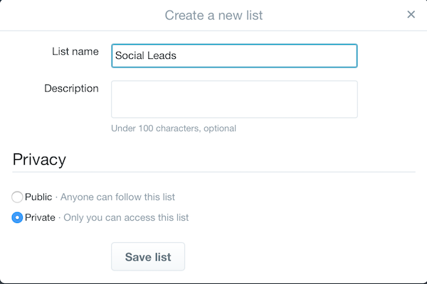Screen dimensions: 427x284
Task: Click the right end of the List name field
Action: pyautogui.click(x=347, y=56)
